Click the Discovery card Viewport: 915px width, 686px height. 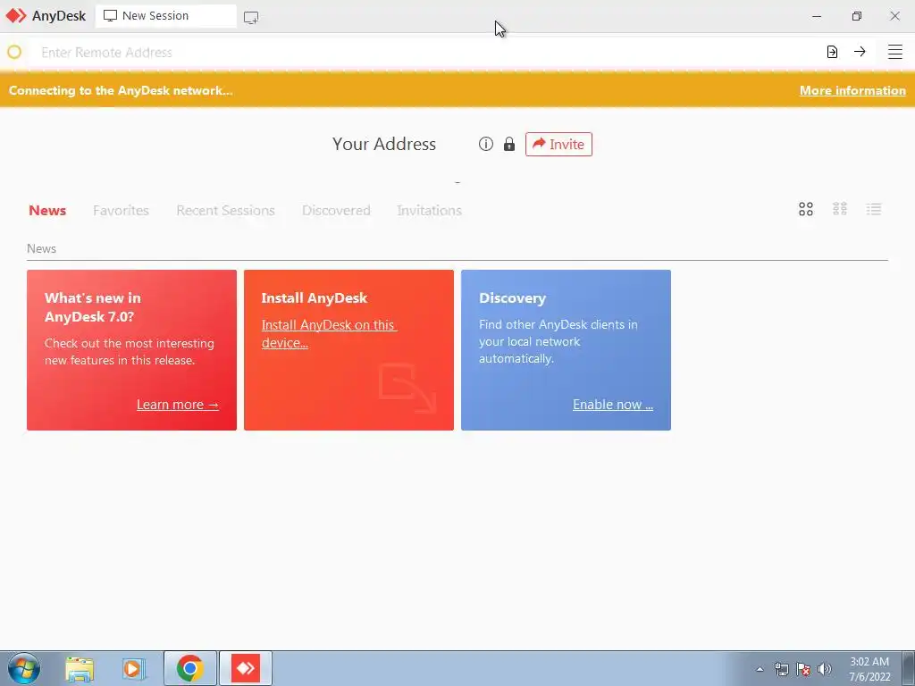(566, 350)
